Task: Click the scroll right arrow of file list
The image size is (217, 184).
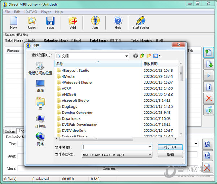Action: tap(176, 139)
